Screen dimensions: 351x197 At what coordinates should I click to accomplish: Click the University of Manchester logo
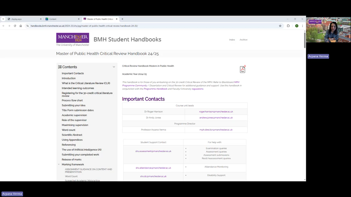click(x=72, y=39)
